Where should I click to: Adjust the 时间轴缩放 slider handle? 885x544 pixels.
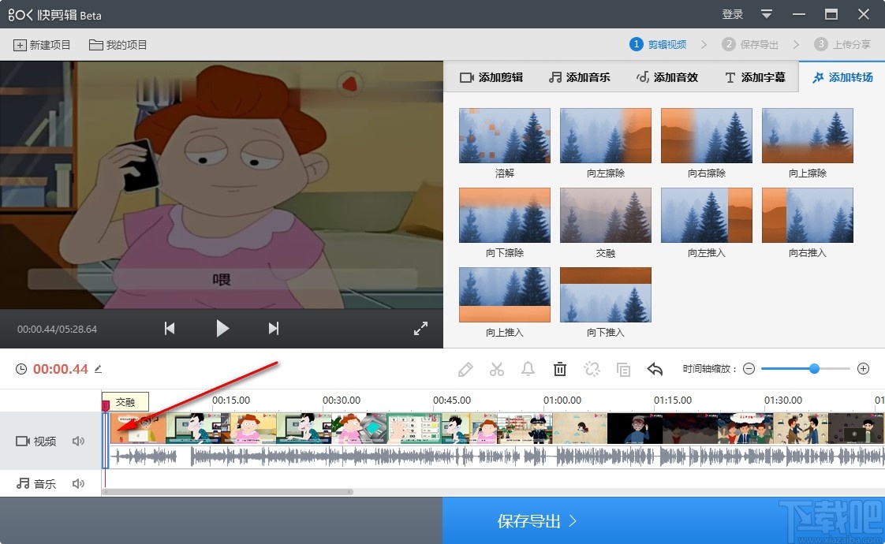814,369
